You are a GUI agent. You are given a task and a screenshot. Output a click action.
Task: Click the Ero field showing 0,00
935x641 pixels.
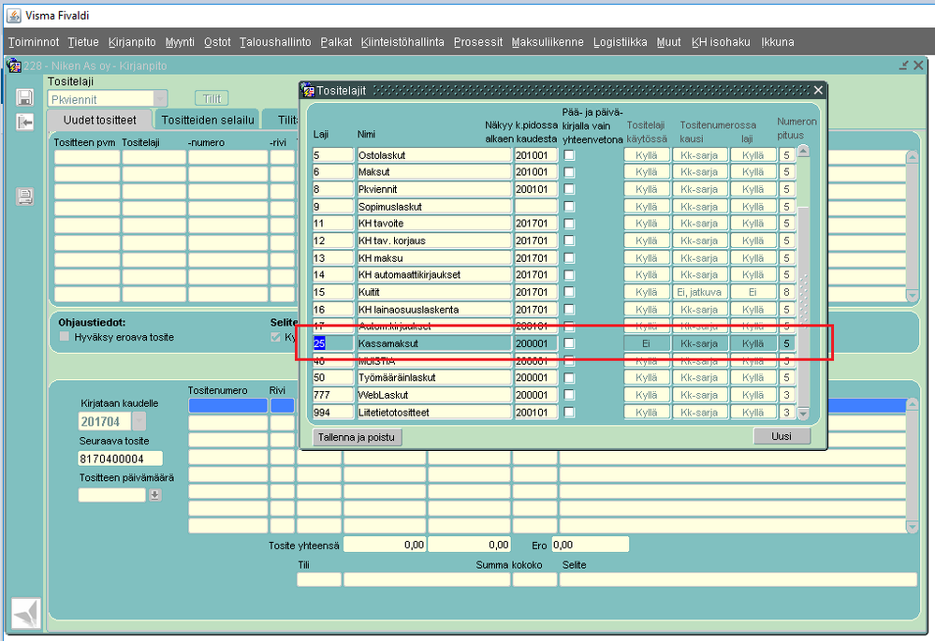coord(590,545)
